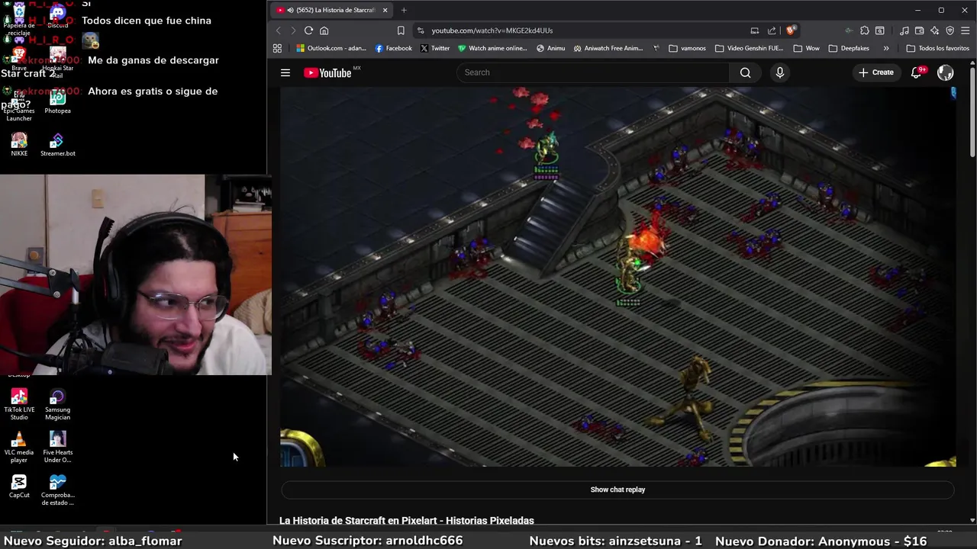Open the Wow bookmarks folder
The width and height of the screenshot is (977, 549).
tap(806, 48)
